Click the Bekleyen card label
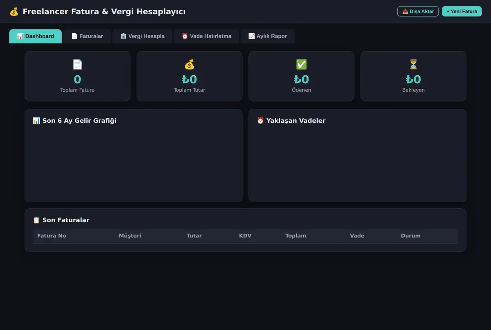The height and width of the screenshot is (330, 491). (x=413, y=90)
